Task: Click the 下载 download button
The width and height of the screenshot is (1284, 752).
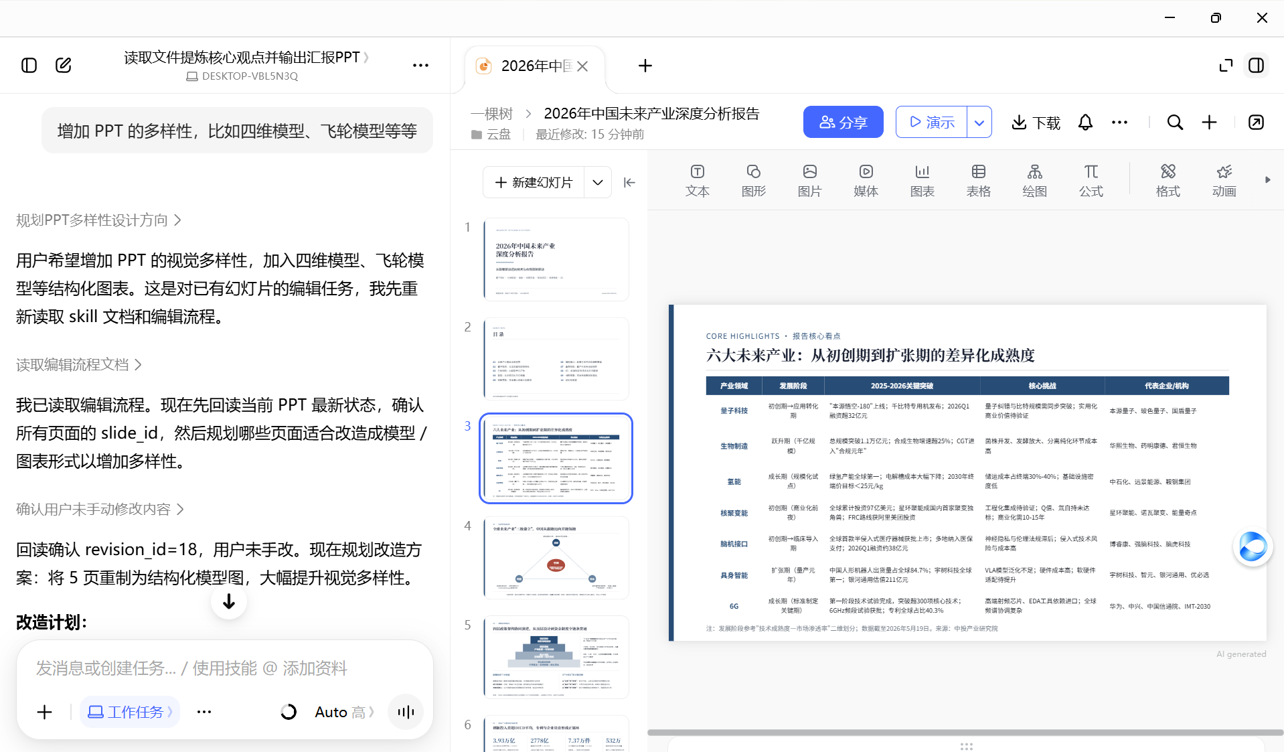Action: click(1036, 122)
